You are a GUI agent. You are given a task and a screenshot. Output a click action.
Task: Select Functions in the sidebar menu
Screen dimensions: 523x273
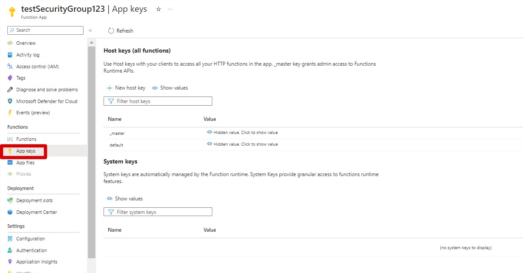[26, 139]
